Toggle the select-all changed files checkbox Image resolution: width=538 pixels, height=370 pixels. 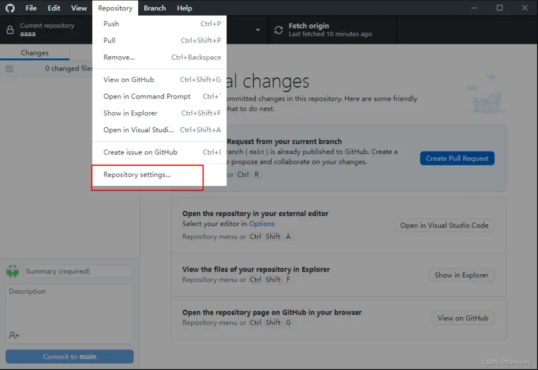(x=9, y=68)
